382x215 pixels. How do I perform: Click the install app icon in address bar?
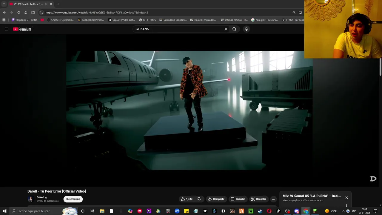(301, 13)
